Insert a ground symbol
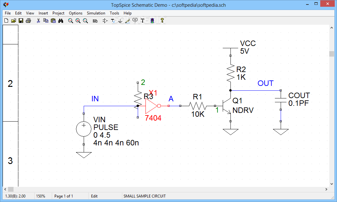Viewport: 337px width, 202px height. tap(120, 21)
